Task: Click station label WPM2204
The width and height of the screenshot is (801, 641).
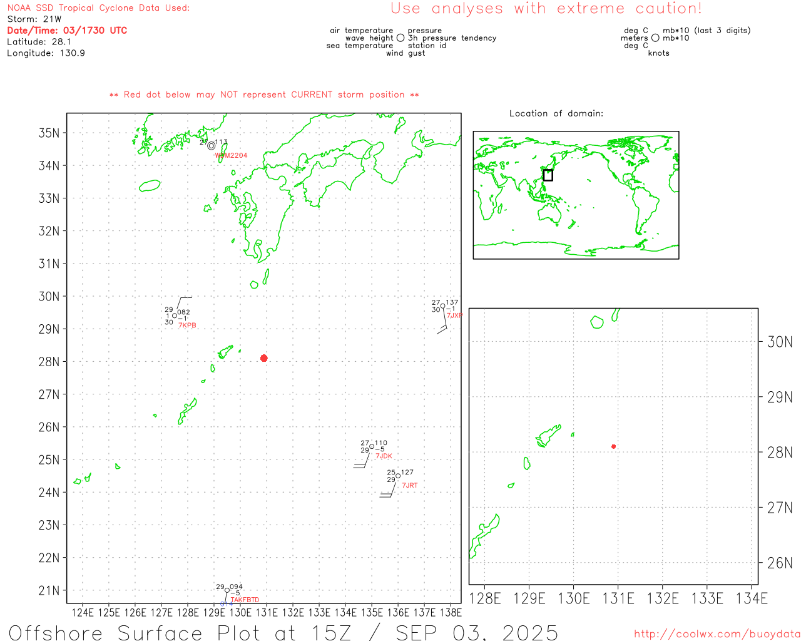Action: coord(231,155)
